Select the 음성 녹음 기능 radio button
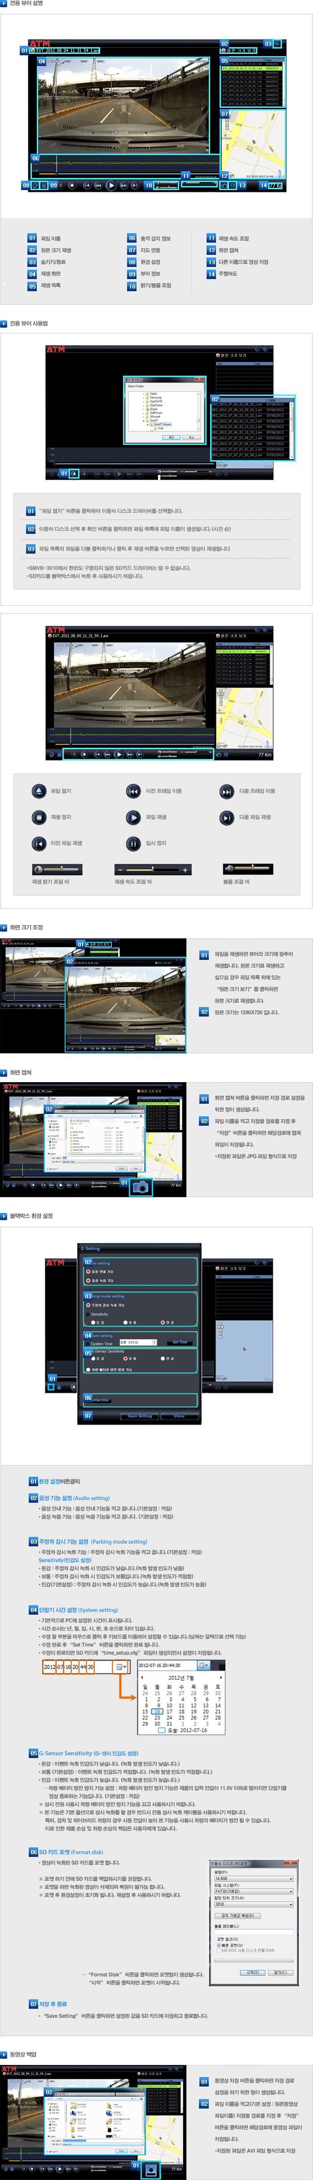 click(88, 1280)
